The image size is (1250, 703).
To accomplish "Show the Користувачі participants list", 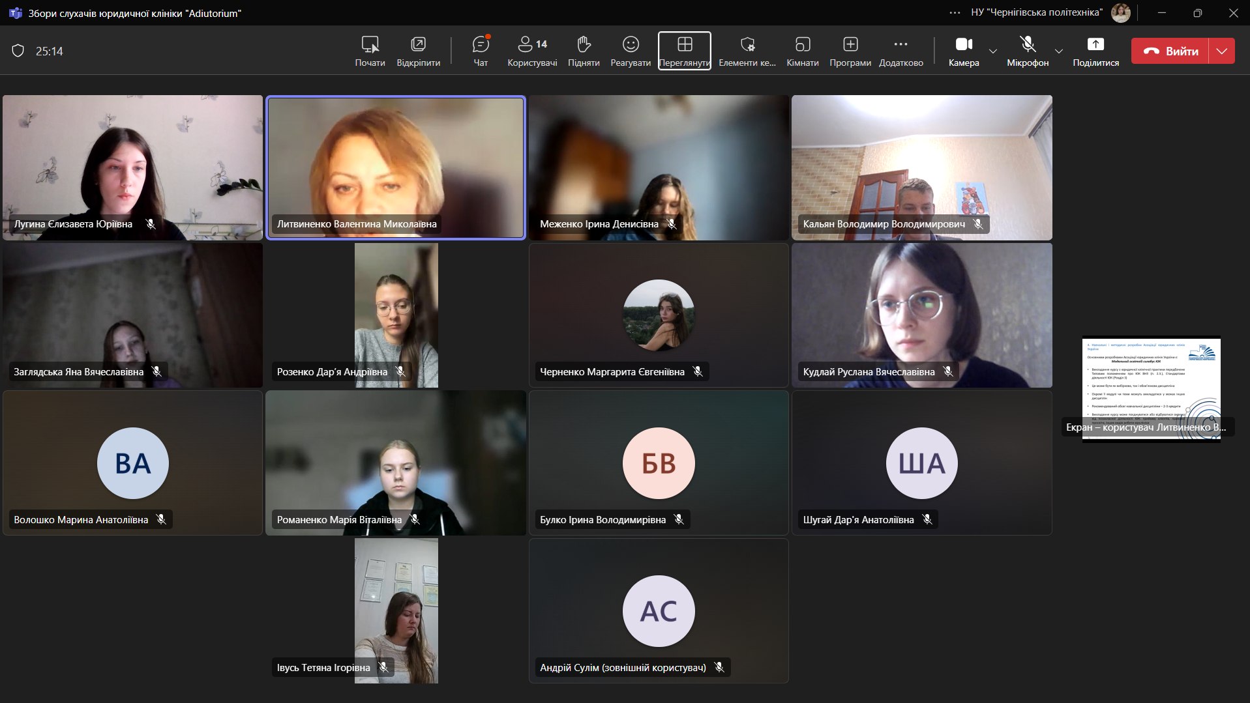I will click(x=532, y=51).
